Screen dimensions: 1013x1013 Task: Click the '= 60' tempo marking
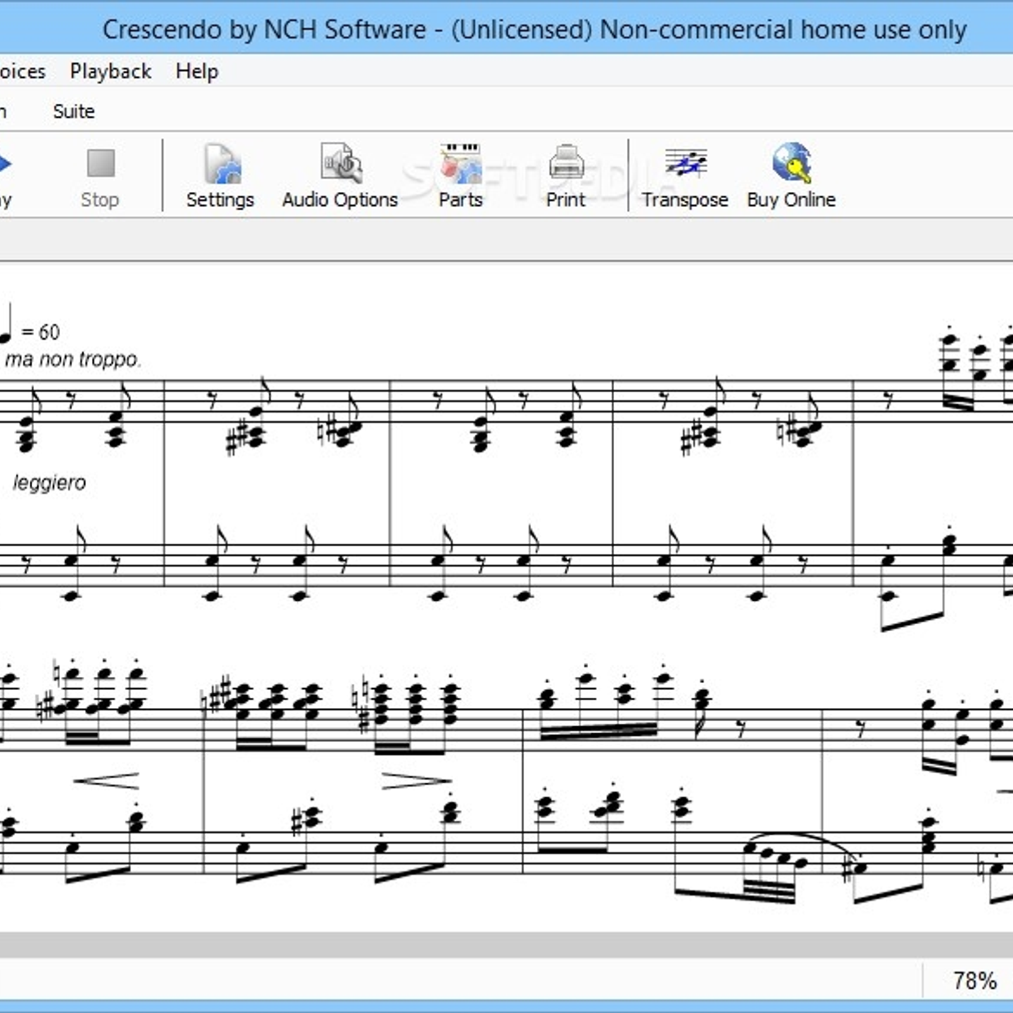[x=41, y=332]
